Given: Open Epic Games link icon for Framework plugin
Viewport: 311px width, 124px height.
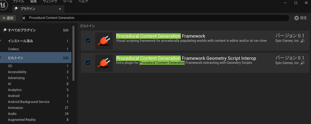Looking at the screenshot, I should (302, 41).
